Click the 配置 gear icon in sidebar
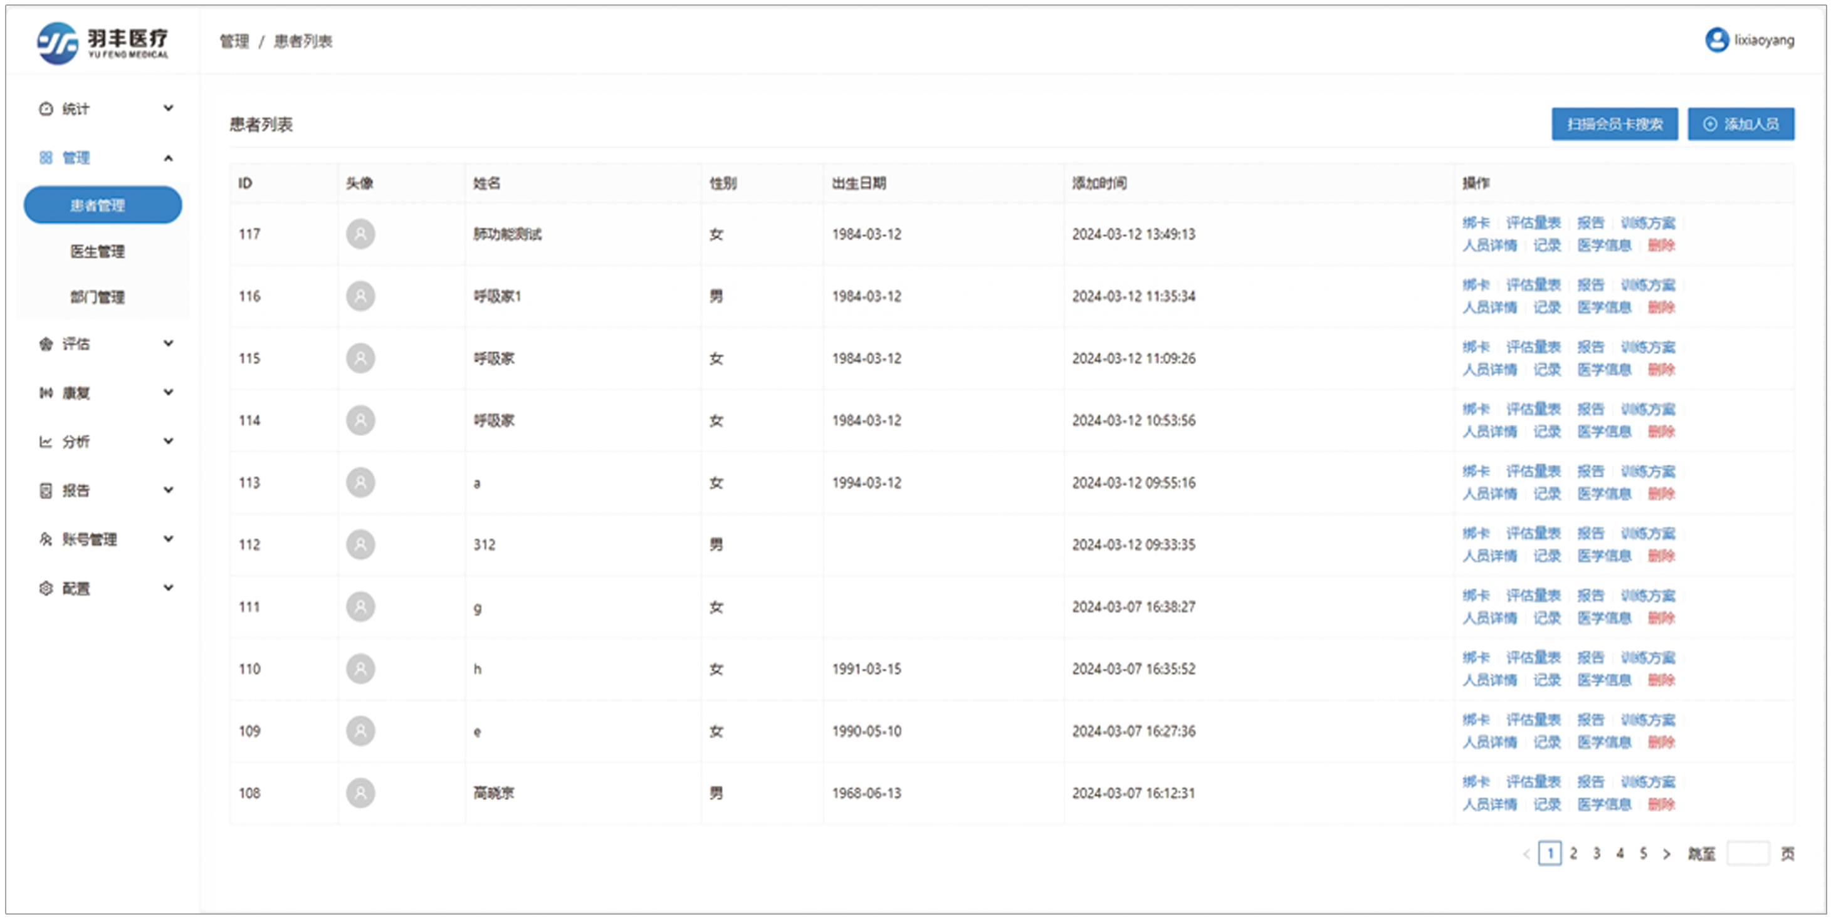The image size is (1831, 919). pos(46,589)
